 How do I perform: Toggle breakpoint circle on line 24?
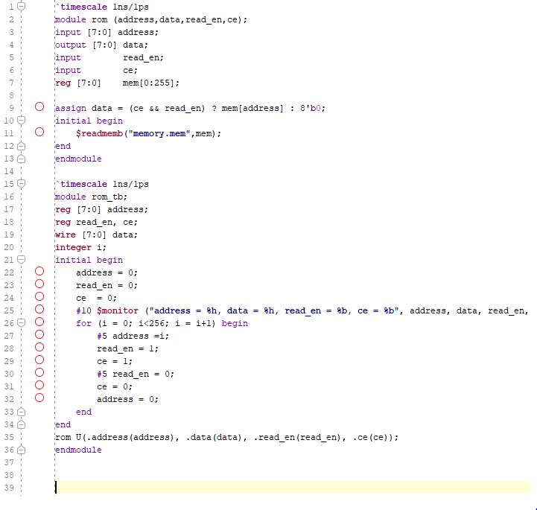tap(39, 297)
